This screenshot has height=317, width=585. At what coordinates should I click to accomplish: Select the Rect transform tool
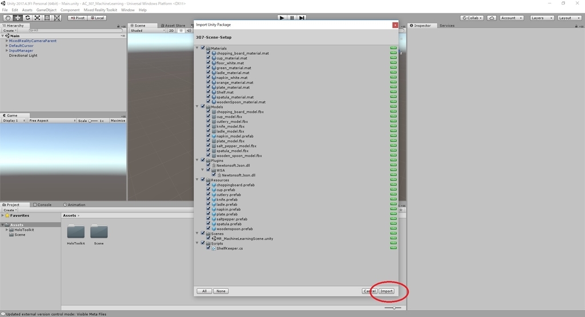pyautogui.click(x=47, y=18)
